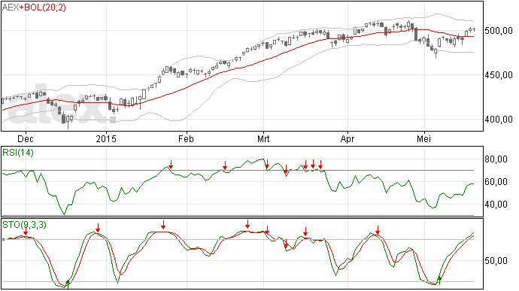The width and height of the screenshot is (519, 291).
Task: Select the RSI(14) indicator label
Action: coord(18,153)
